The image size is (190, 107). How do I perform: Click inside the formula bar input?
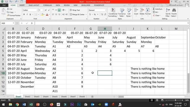click(111, 23)
